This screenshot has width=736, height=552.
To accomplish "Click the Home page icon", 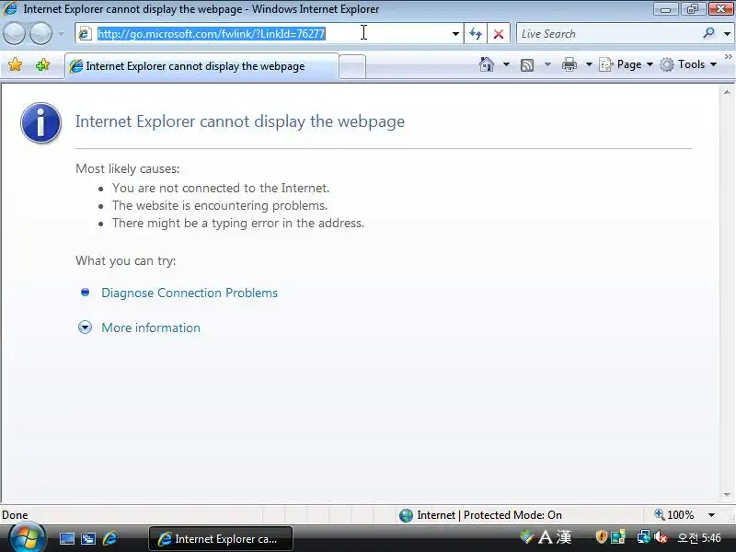I will pyautogui.click(x=487, y=64).
